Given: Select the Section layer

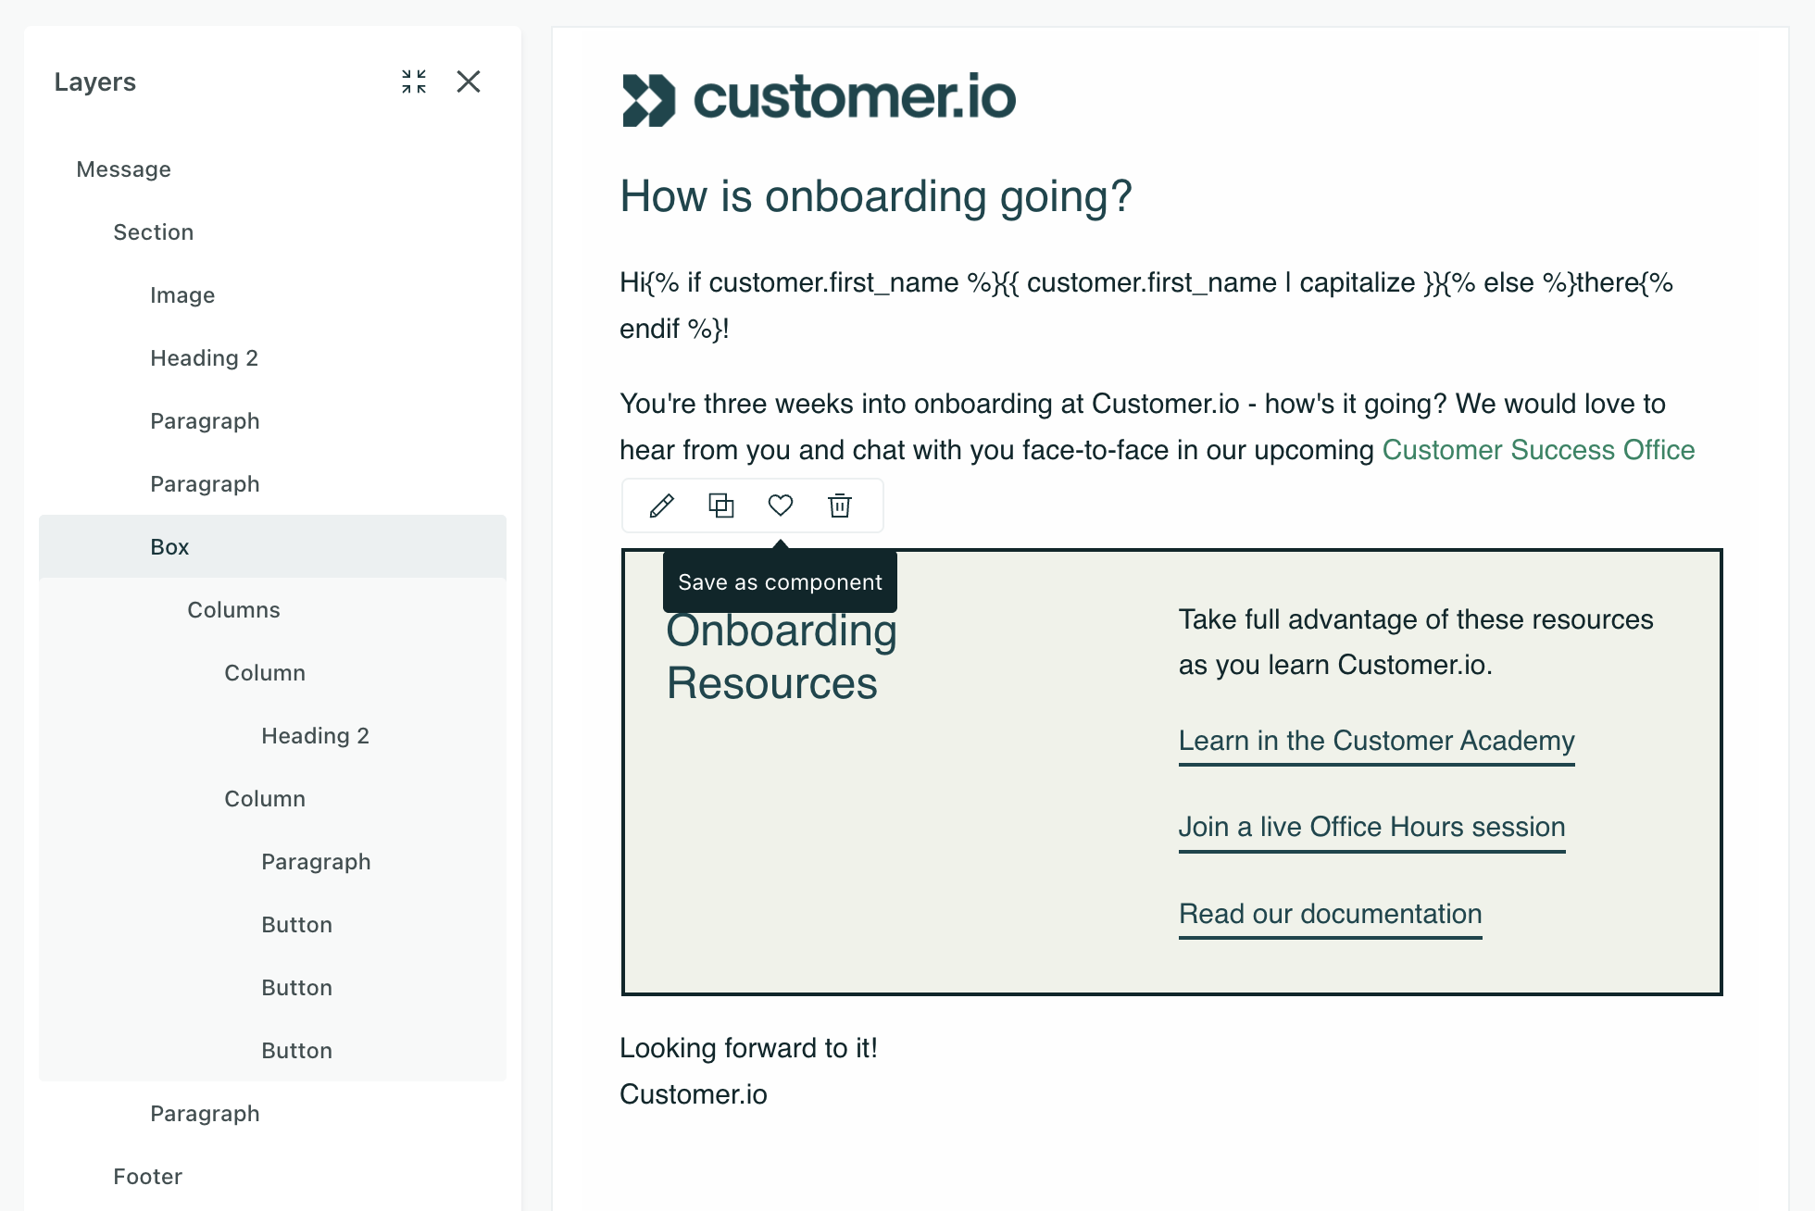Looking at the screenshot, I should pos(153,232).
